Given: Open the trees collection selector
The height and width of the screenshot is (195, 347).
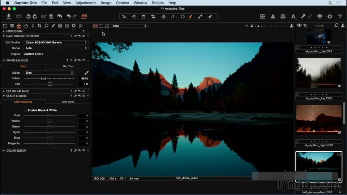Looking at the screenshot, I should [x=129, y=26].
